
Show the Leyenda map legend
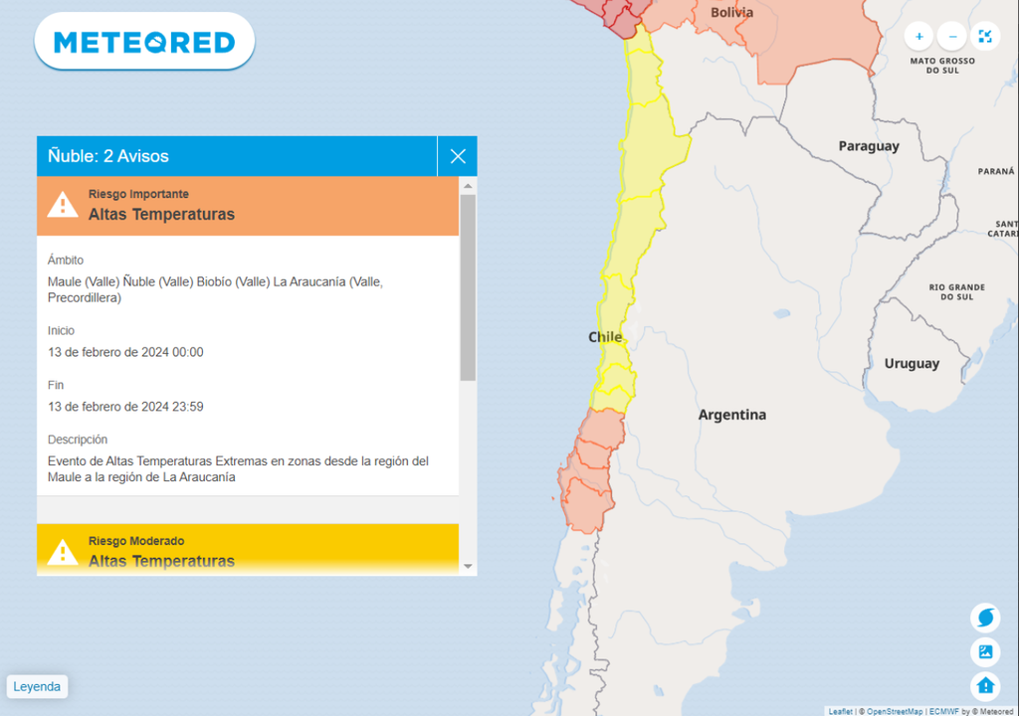[x=37, y=686]
